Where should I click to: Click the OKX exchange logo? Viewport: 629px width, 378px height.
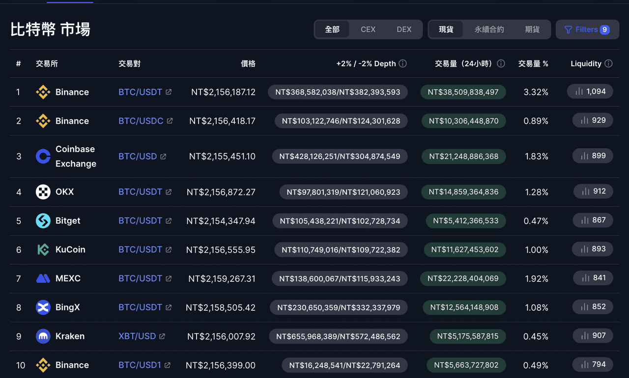click(43, 192)
